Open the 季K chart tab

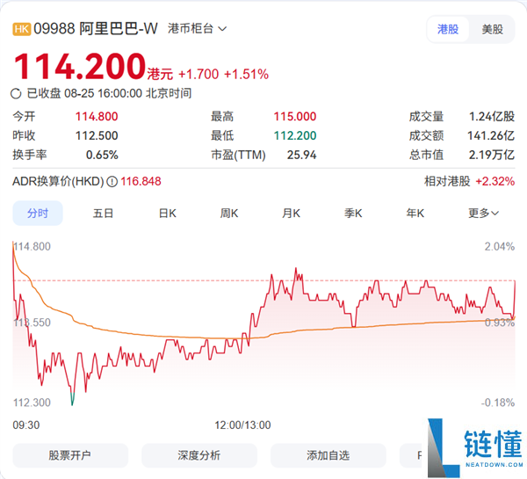pyautogui.click(x=353, y=214)
